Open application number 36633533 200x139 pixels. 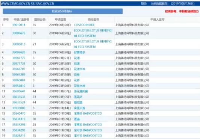pyautogui.click(x=19, y=97)
